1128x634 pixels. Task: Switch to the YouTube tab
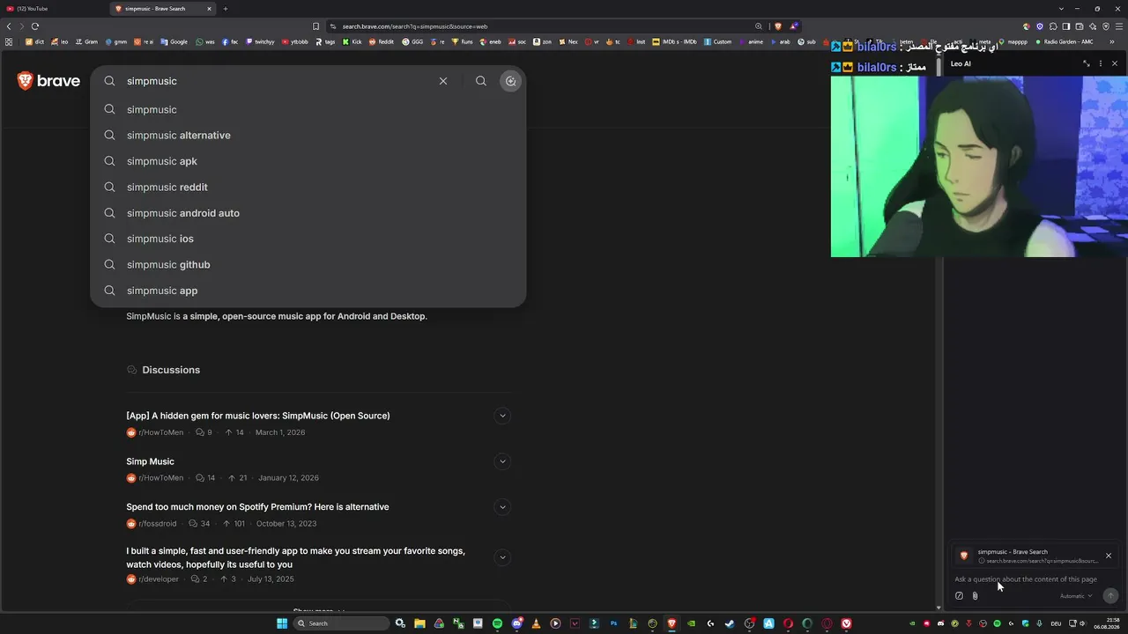click(x=51, y=9)
